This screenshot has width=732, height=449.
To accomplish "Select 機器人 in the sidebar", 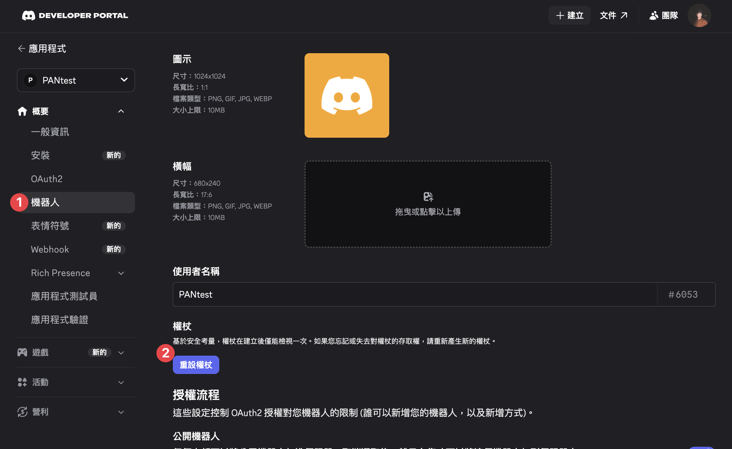I will pyautogui.click(x=45, y=202).
